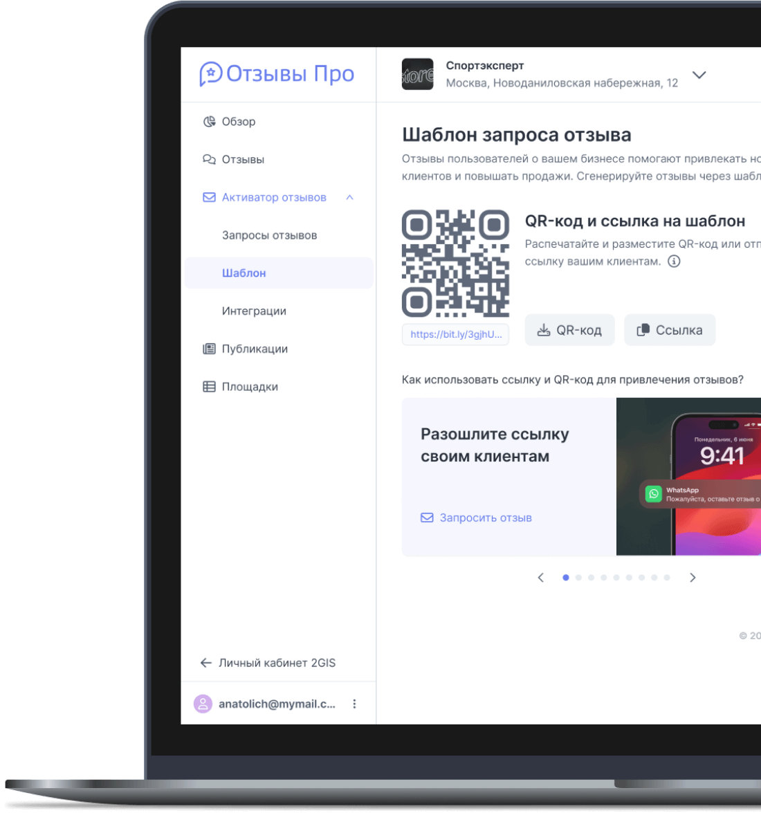This screenshot has height=813, width=761.
Task: Open the three-dot menu next to account email
Action: pos(354,704)
